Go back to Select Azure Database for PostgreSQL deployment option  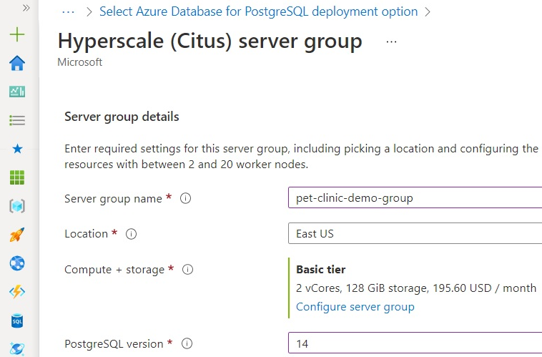click(259, 11)
